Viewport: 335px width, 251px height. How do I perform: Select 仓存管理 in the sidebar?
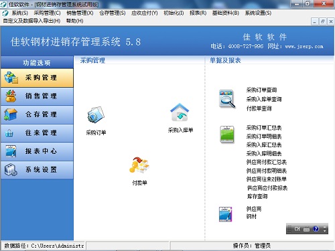[37, 114]
